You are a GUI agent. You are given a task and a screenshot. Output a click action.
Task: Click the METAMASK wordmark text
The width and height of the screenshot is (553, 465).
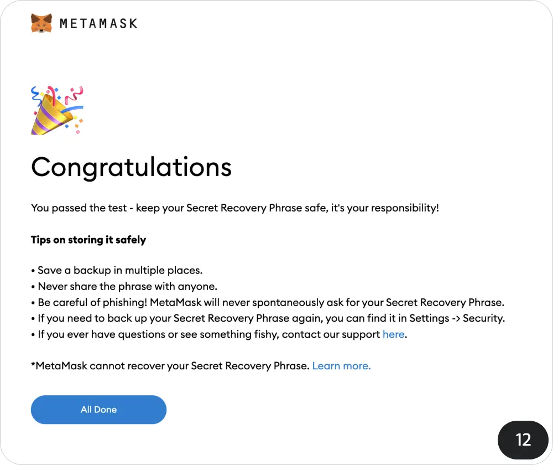(98, 24)
